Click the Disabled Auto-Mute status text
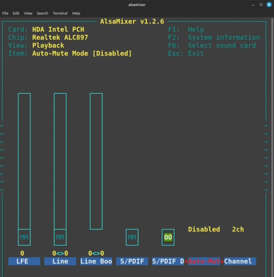The width and height of the screenshot is (274, 277). tap(204, 229)
